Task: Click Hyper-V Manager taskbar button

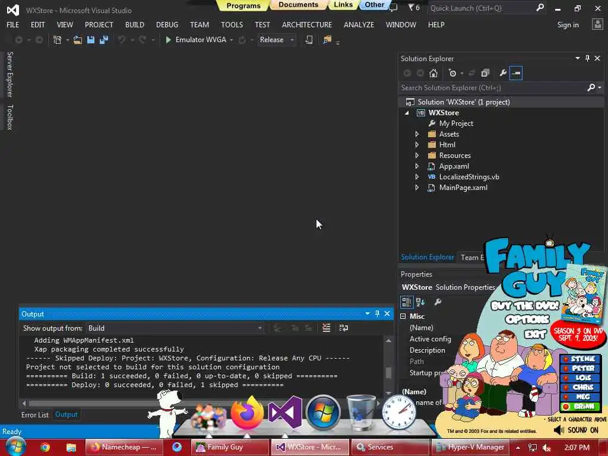Action: (470, 447)
